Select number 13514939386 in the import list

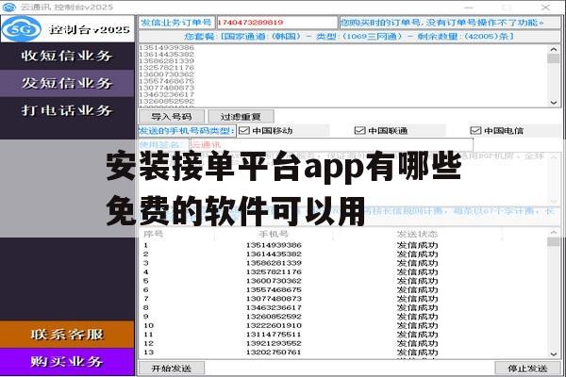[x=166, y=48]
